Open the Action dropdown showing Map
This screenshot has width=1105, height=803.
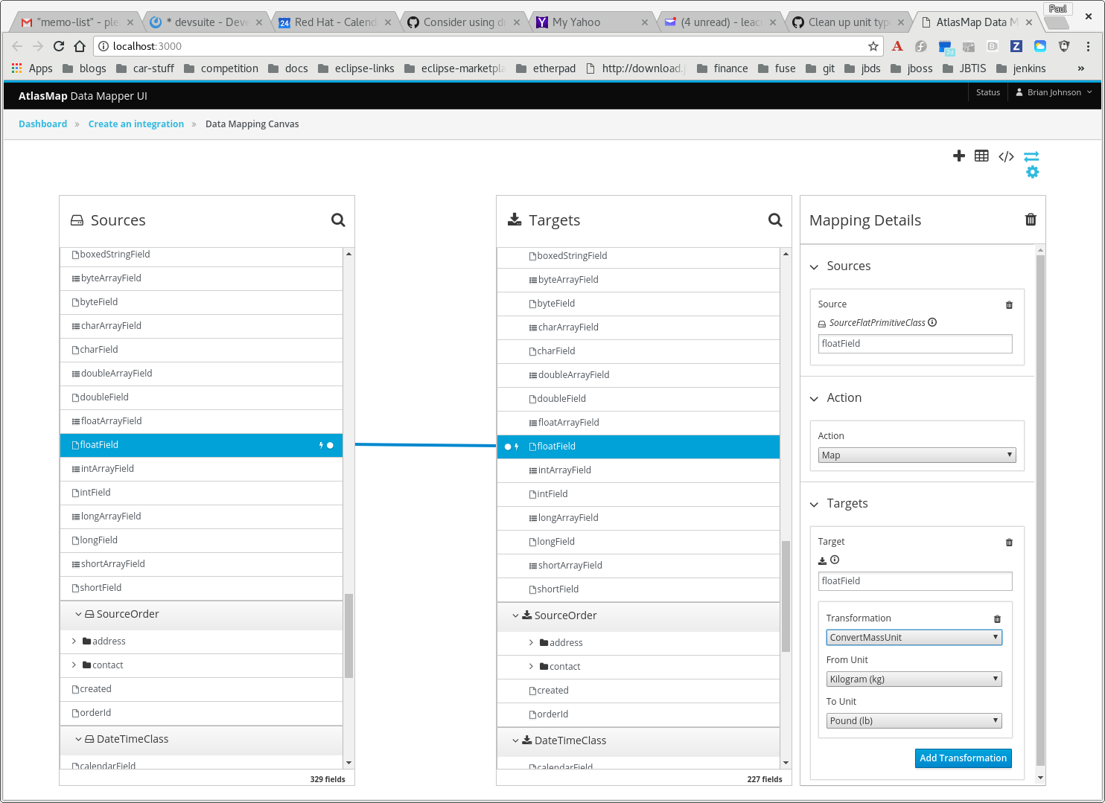[917, 455]
